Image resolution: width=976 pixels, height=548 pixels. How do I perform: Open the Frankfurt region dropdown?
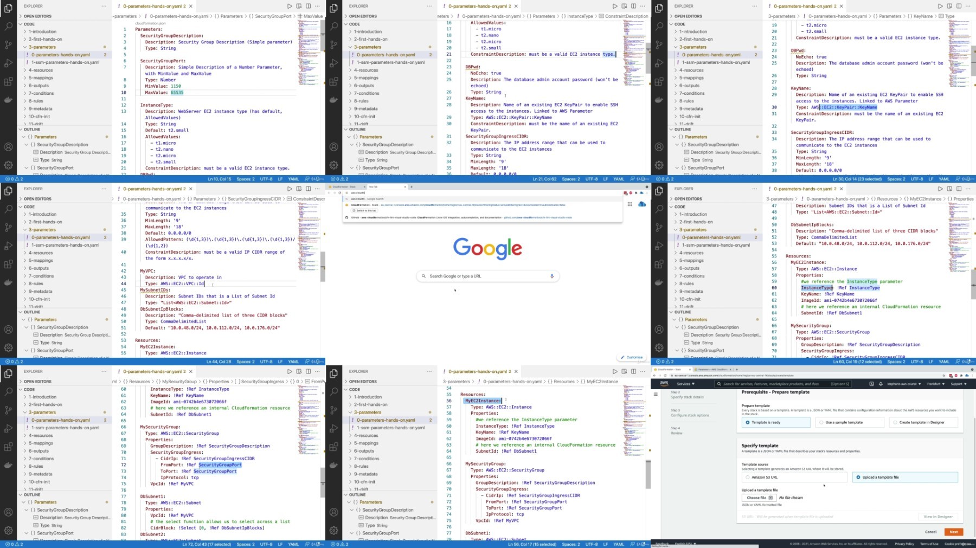[935, 384]
